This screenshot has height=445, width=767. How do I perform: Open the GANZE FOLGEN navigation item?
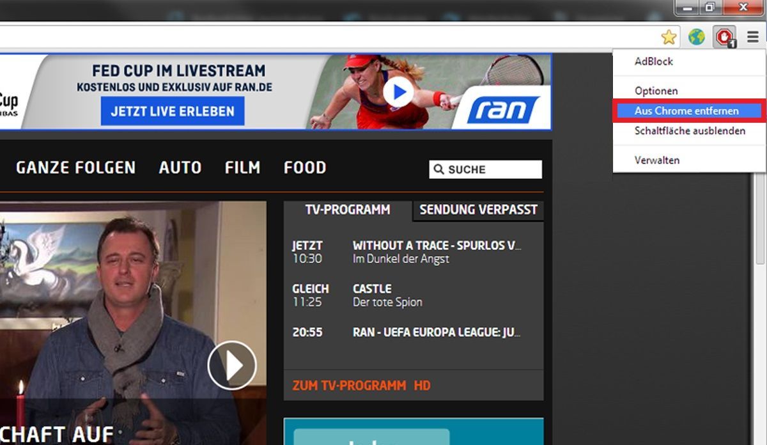pyautogui.click(x=75, y=168)
